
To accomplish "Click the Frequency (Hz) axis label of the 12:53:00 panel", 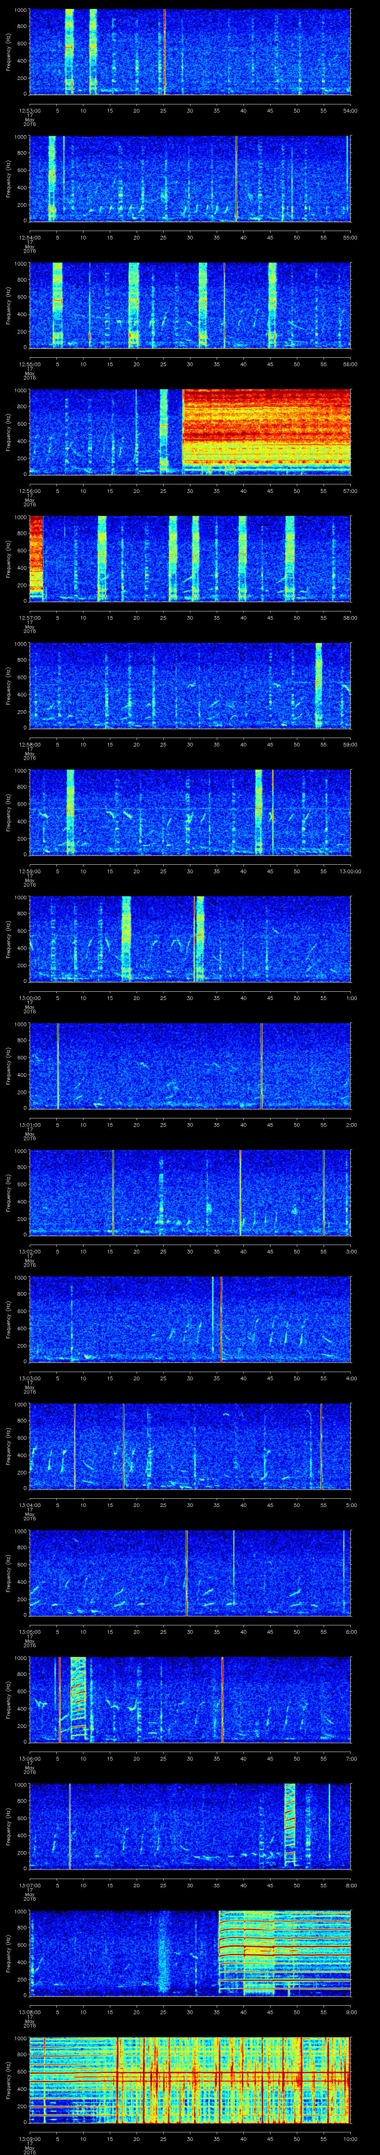I will [x=9, y=52].
